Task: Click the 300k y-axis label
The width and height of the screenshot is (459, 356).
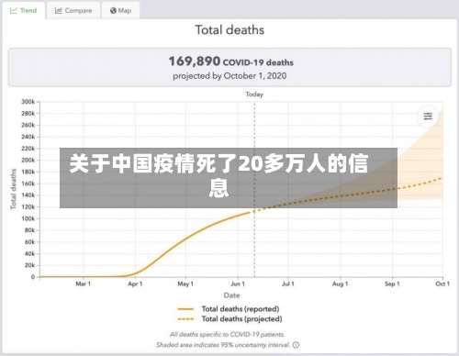Action: coord(28,102)
